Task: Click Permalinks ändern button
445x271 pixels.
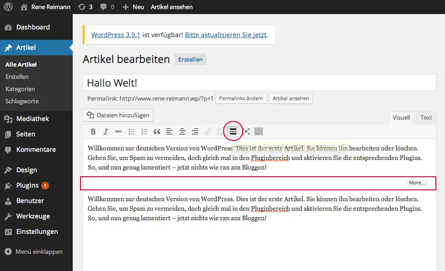Action: [241, 98]
